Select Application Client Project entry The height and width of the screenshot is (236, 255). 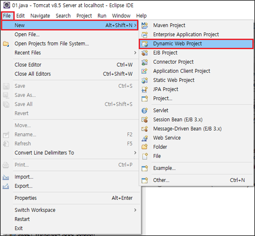[196, 71]
